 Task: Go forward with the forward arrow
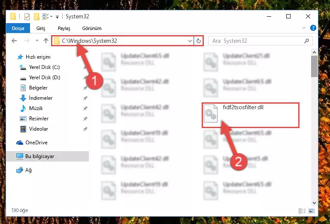(x=27, y=41)
